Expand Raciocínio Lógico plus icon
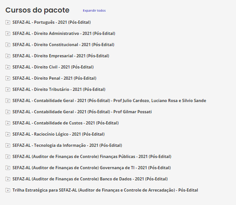This screenshot has width=236, height=205. point(8,134)
